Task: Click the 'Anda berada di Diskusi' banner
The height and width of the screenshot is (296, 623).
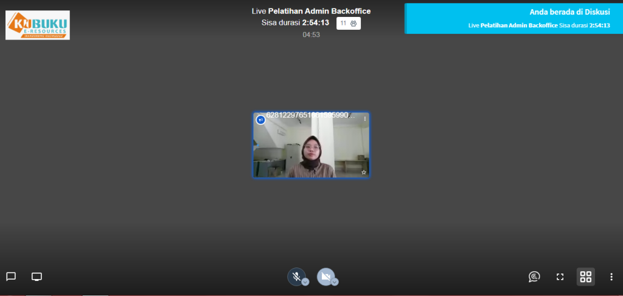Action: point(513,18)
